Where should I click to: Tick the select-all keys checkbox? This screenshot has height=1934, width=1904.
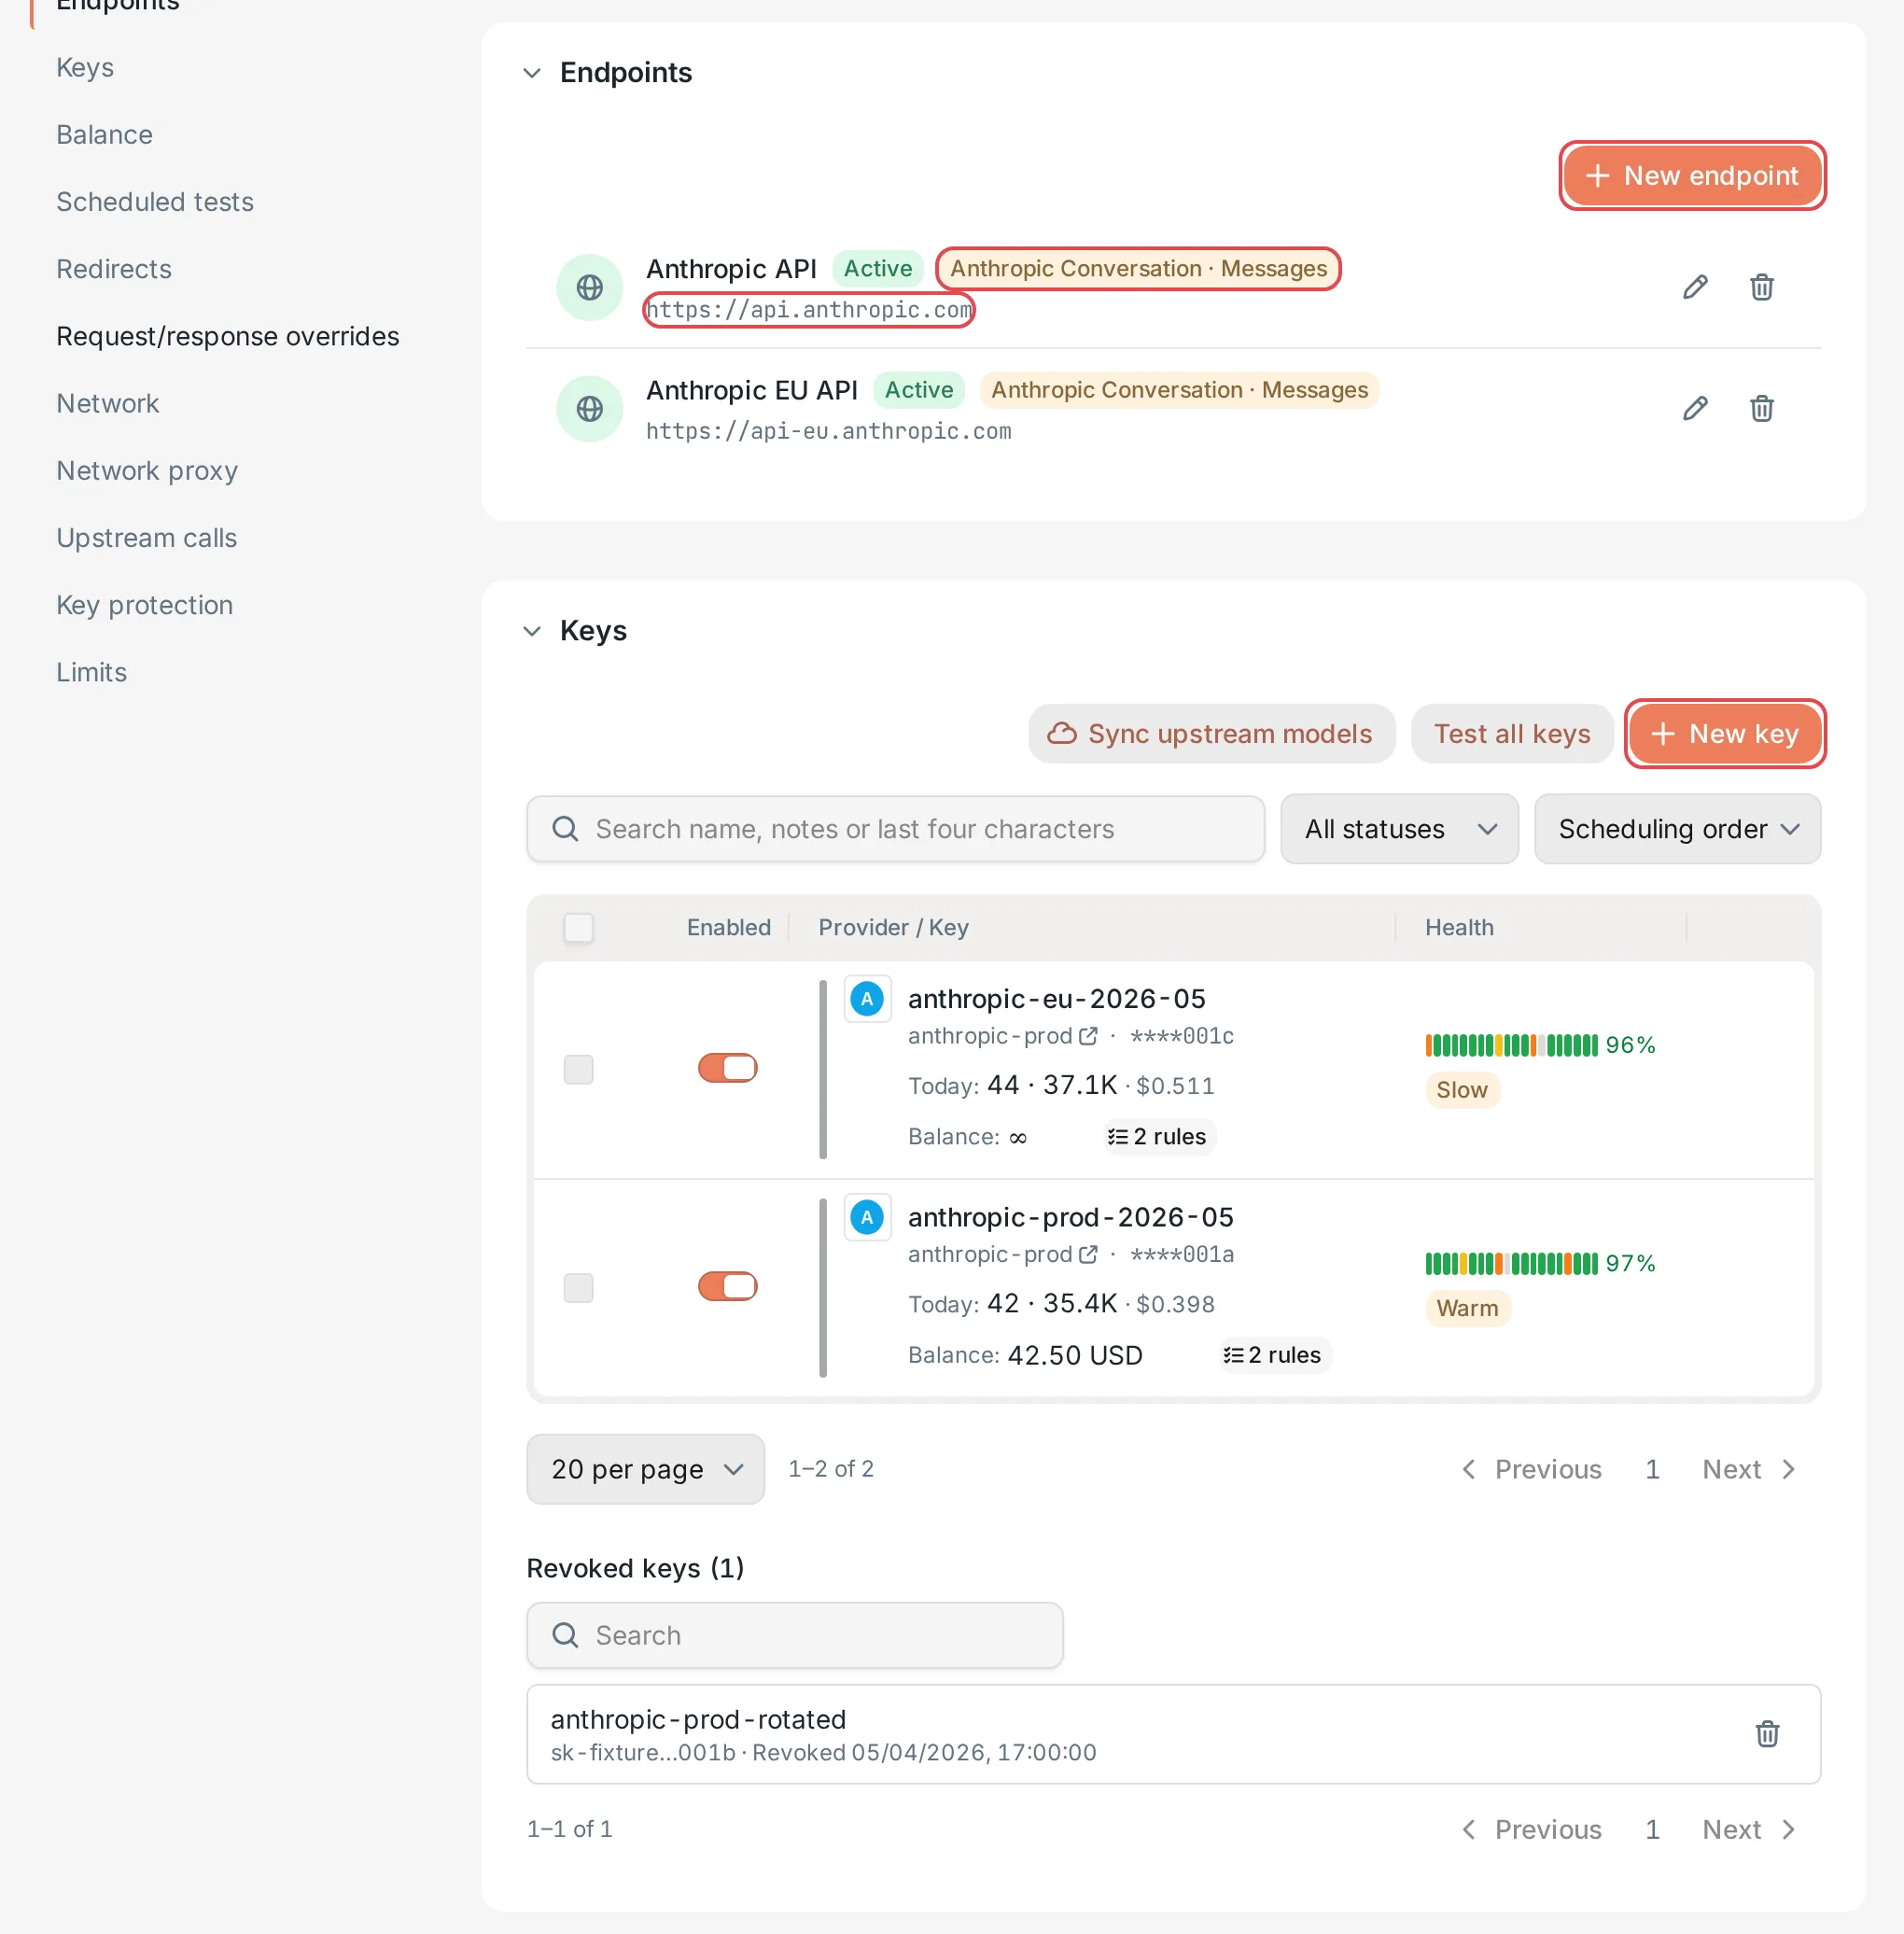(x=578, y=927)
